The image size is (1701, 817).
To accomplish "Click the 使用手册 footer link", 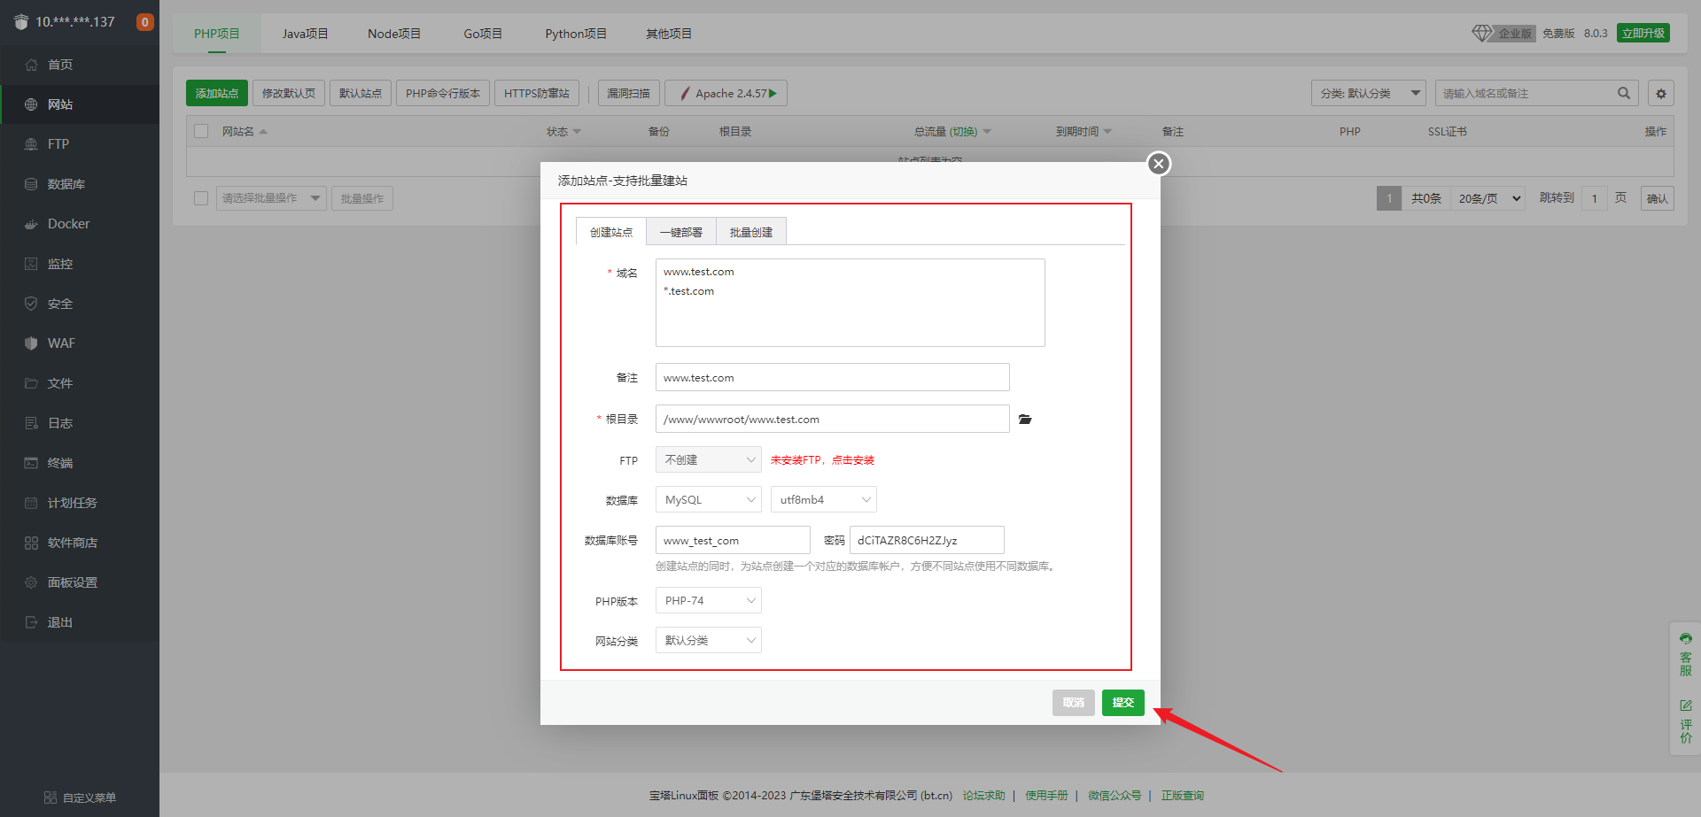I will coord(1046,796).
